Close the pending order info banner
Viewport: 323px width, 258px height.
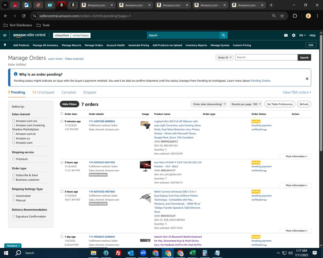click(x=307, y=79)
